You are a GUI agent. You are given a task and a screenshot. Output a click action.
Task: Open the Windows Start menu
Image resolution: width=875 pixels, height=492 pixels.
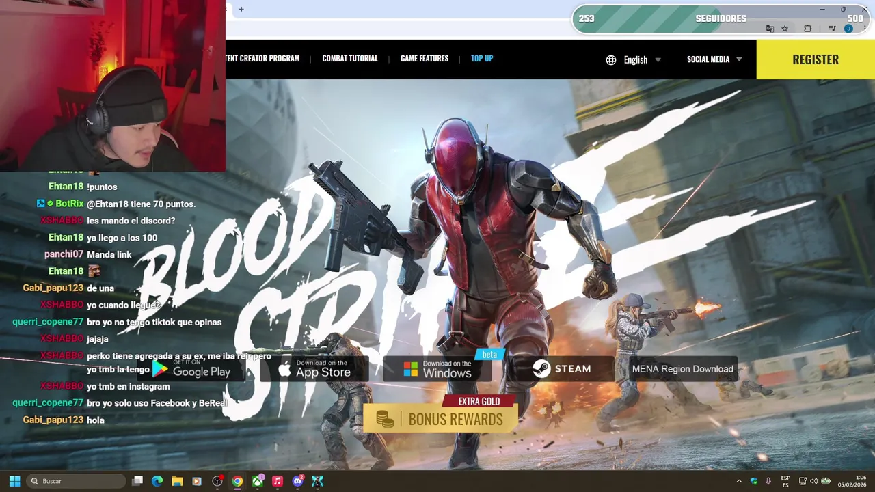(x=14, y=481)
